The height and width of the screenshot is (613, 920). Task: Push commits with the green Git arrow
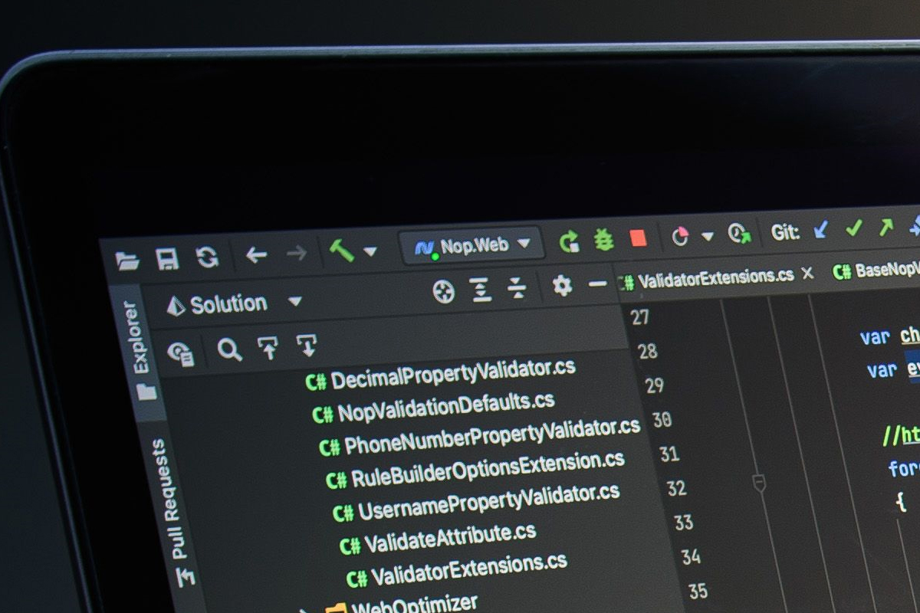pos(886,226)
